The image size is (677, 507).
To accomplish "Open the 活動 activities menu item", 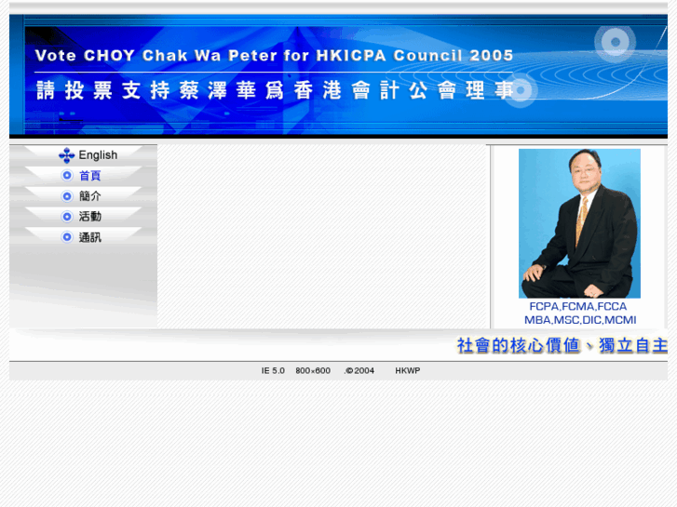I will click(90, 217).
